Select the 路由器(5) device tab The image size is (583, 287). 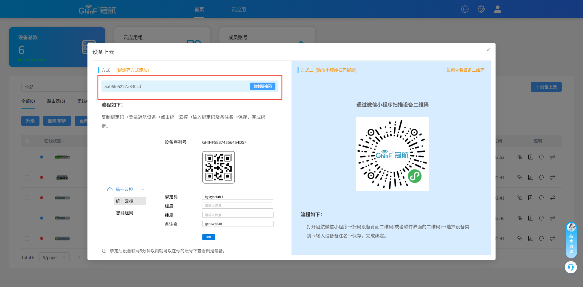56,101
